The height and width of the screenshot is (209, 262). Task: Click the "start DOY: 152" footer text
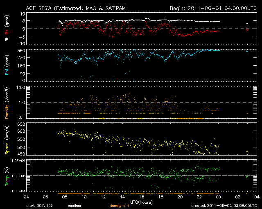(39, 206)
